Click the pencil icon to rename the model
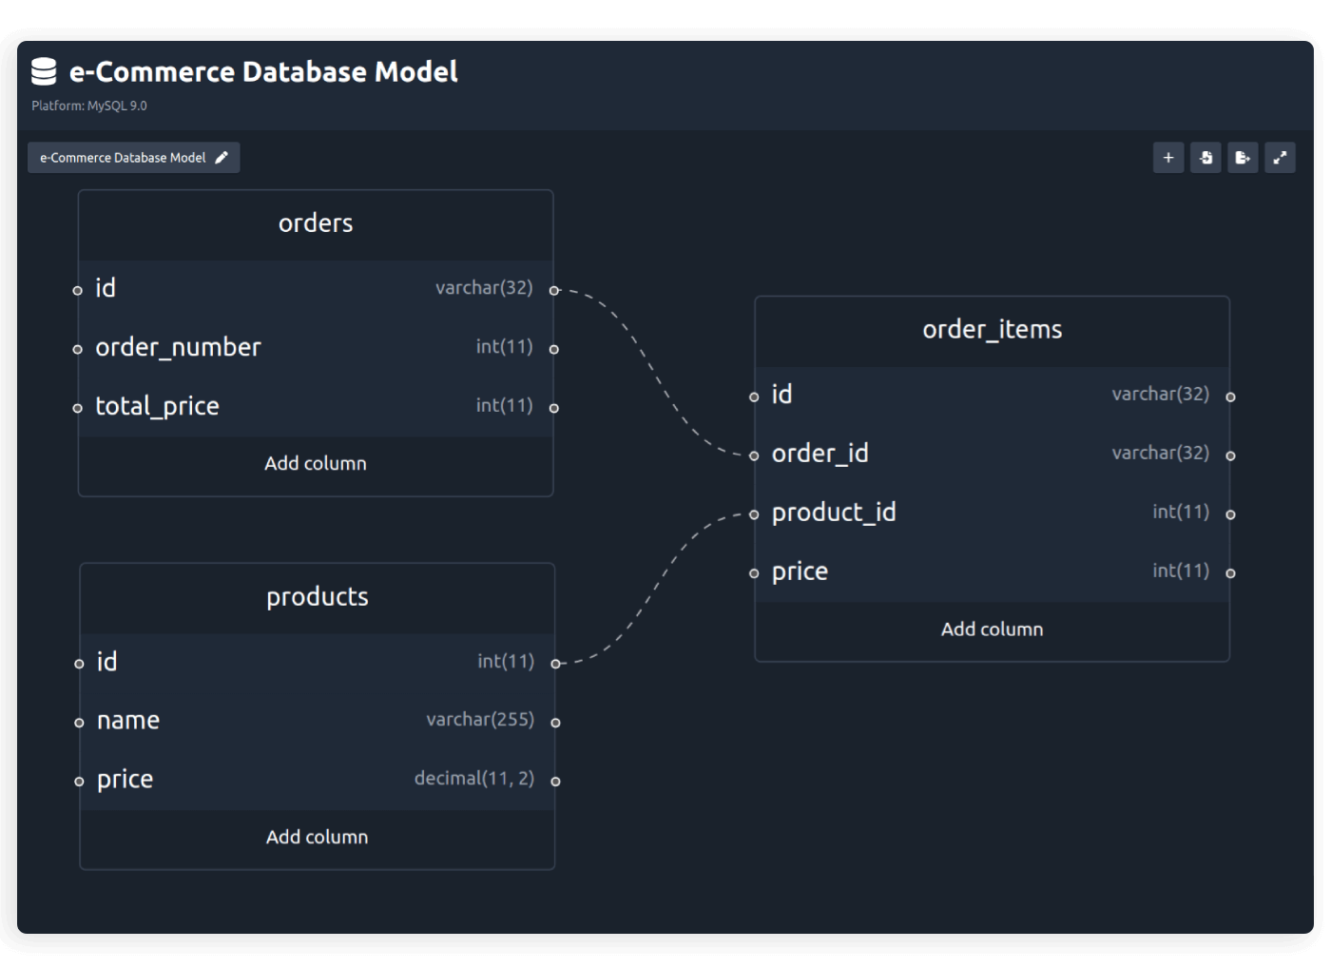Screen dimensions: 1331x968 coord(222,157)
